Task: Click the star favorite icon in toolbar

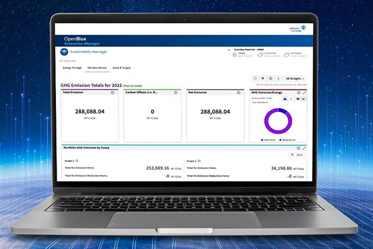Action: click(256, 78)
